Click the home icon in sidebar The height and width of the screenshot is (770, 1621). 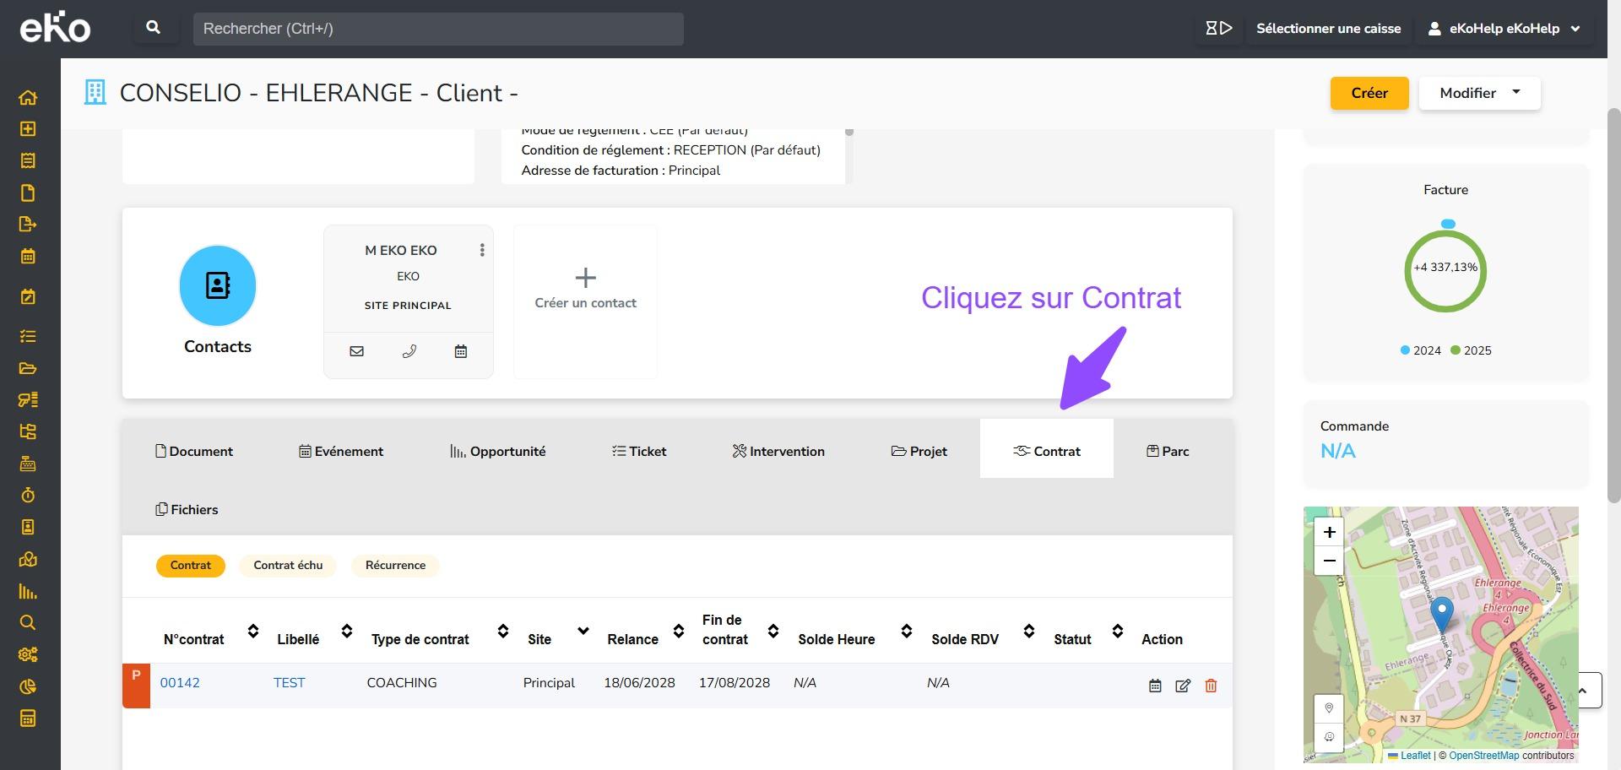pos(28,97)
